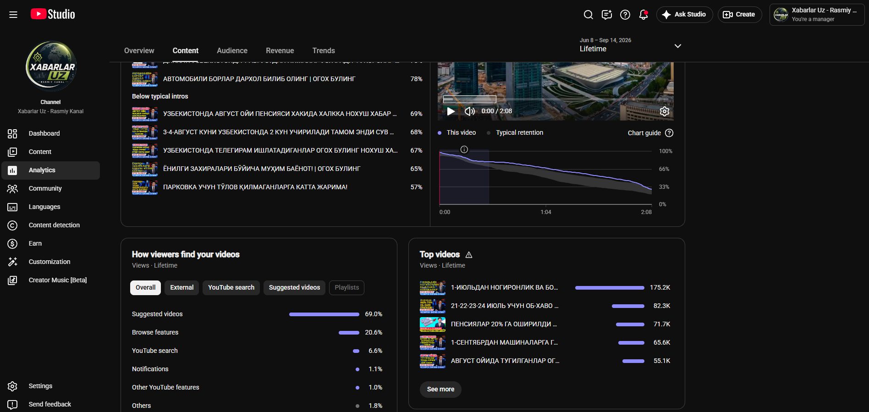Screen dimensions: 869x412
Task: Open the search icon in header
Action: tap(588, 15)
